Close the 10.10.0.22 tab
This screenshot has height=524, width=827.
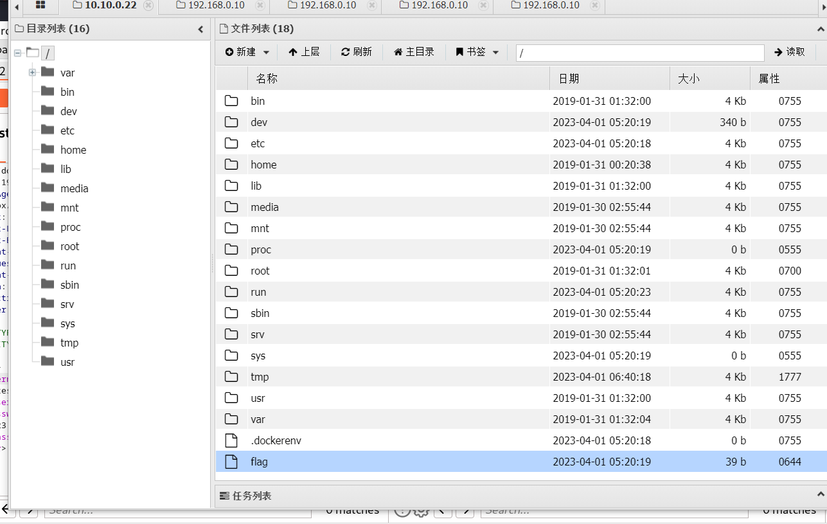pos(148,5)
